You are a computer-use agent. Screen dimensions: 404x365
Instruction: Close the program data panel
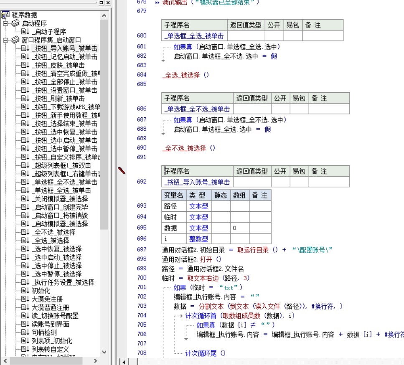(108, 3)
